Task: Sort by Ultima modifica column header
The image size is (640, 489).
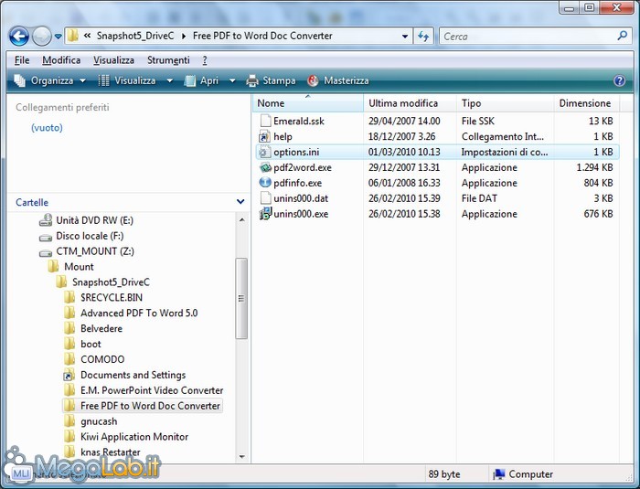Action: [410, 103]
